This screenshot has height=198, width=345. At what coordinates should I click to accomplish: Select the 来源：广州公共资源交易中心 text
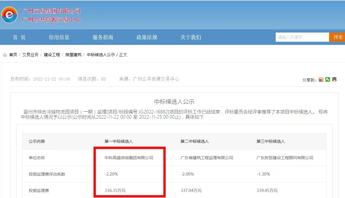click(x=149, y=79)
